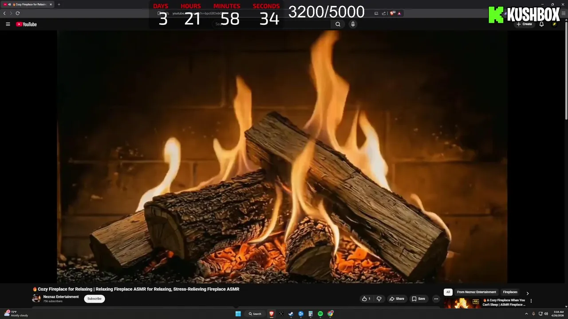The height and width of the screenshot is (319, 568).
Task: Save the video to a playlist
Action: click(418, 299)
